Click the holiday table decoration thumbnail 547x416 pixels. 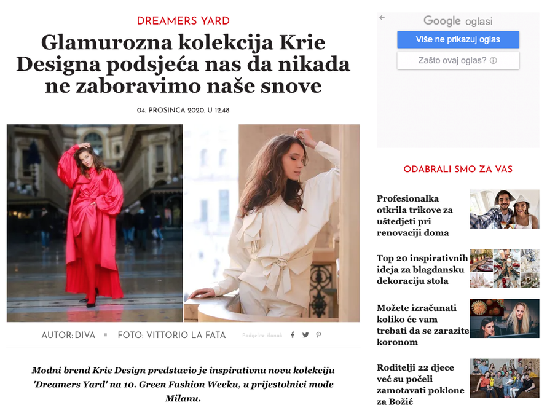[x=505, y=269]
